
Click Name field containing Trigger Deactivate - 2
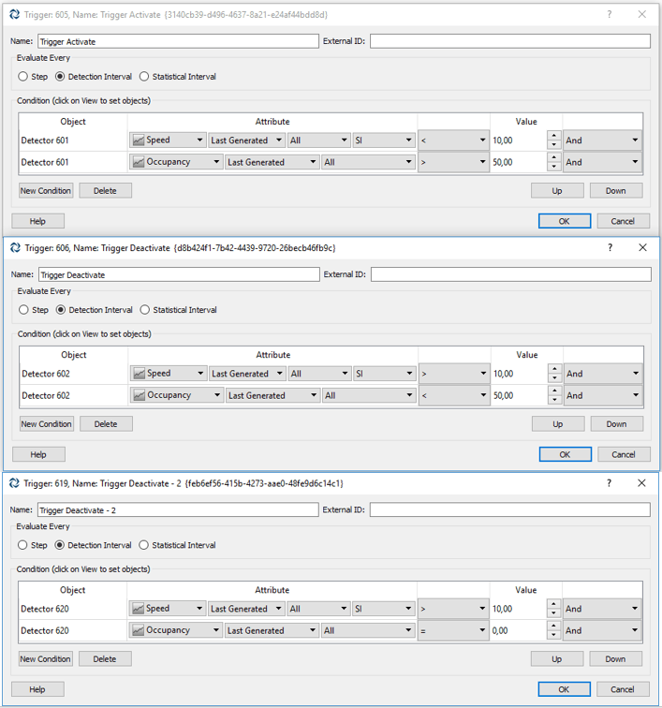tap(178, 509)
